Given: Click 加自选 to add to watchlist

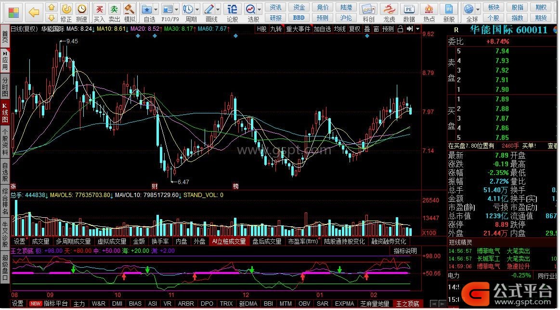Looking at the screenshot, I should [323, 29].
